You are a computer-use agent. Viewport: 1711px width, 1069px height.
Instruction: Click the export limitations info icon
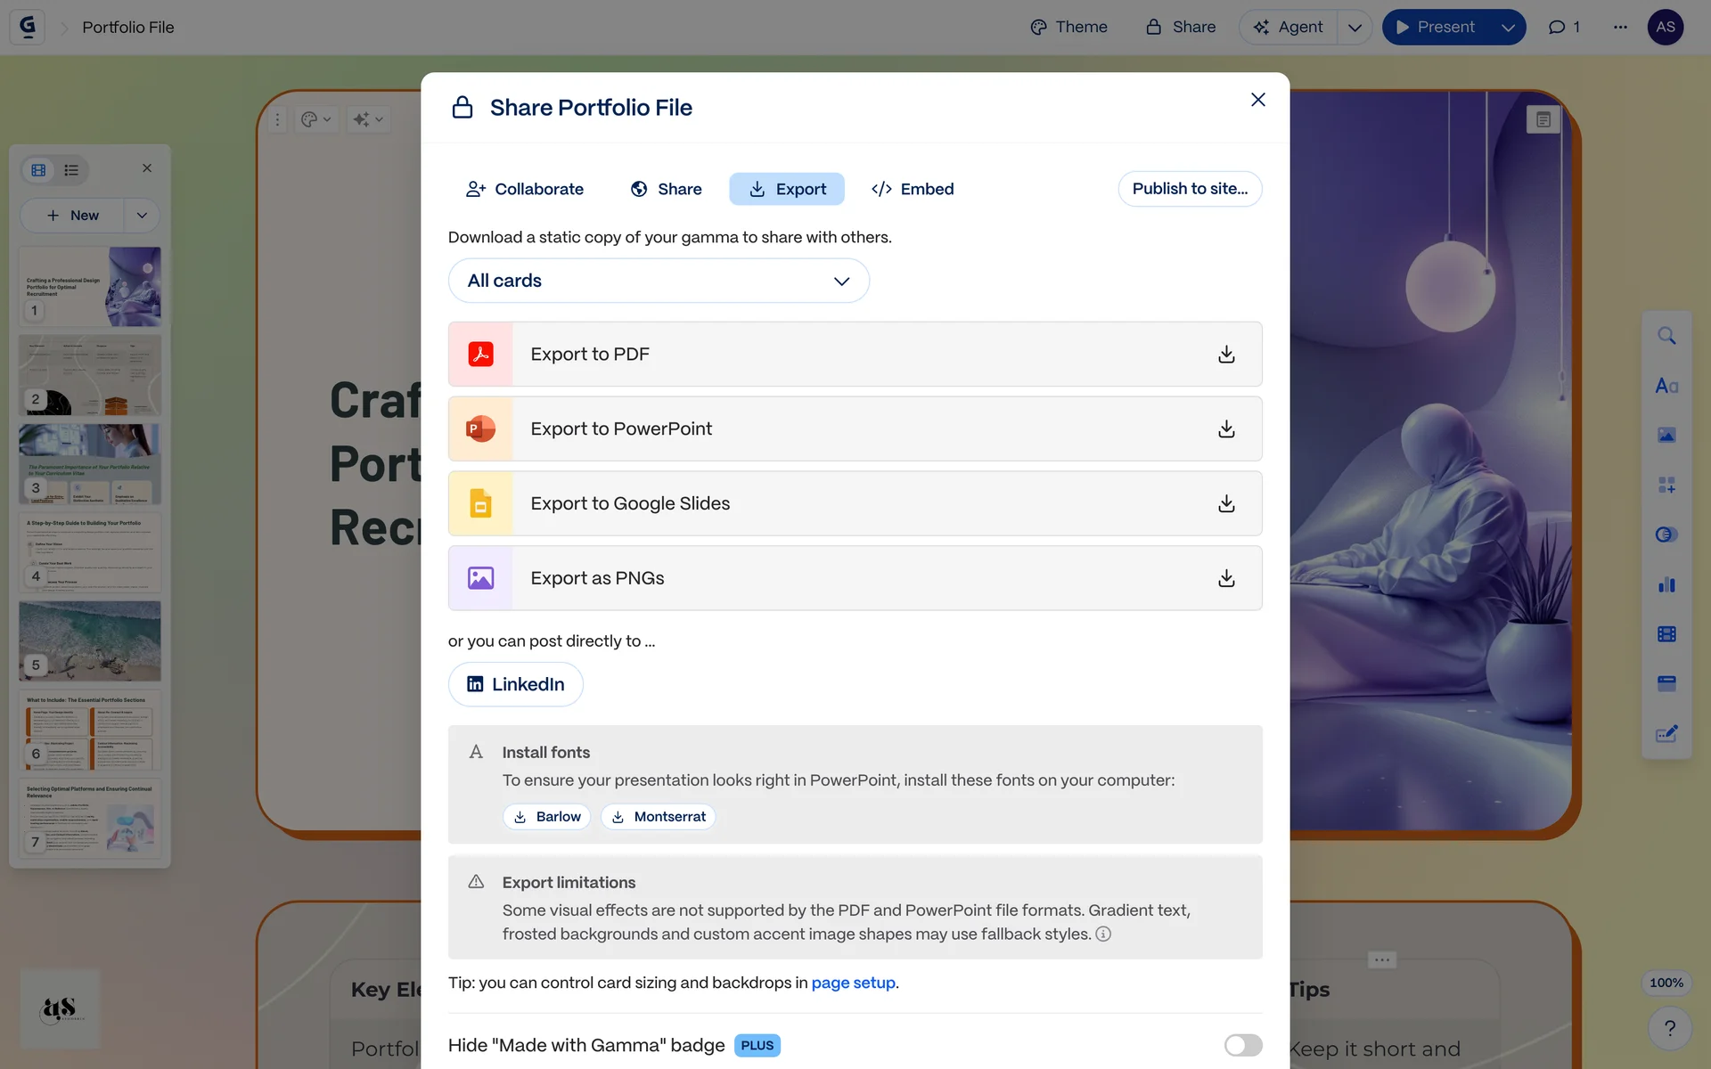(1103, 934)
